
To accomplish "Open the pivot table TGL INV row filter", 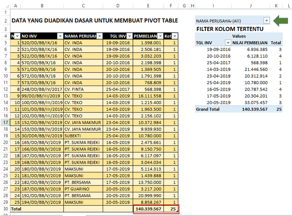I will [228, 43].
